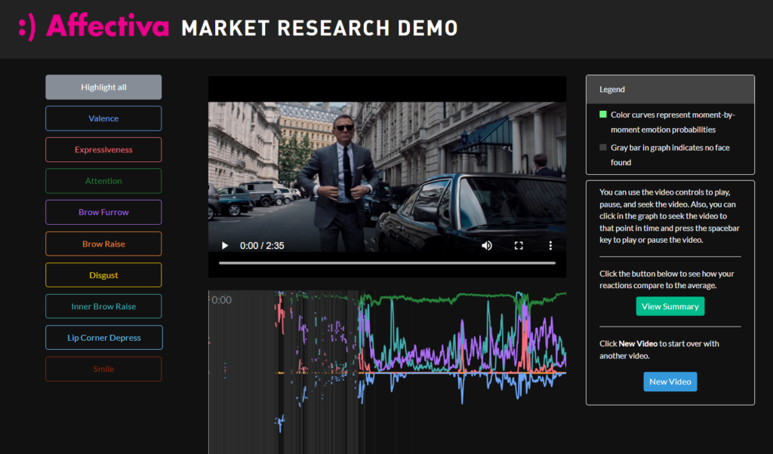This screenshot has height=454, width=773.
Task: Toggle Inner Brow Raise curve
Action: pyautogui.click(x=103, y=307)
